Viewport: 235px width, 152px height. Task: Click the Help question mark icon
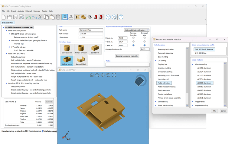point(121,17)
